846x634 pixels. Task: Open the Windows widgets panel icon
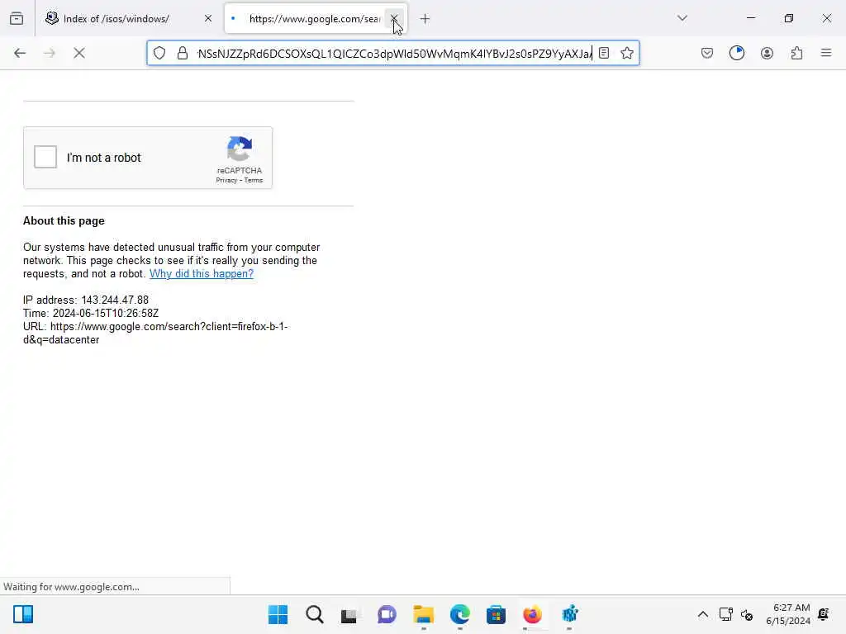click(x=23, y=614)
